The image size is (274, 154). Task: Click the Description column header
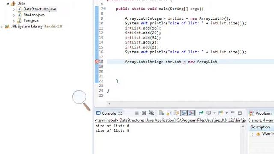point(260,127)
